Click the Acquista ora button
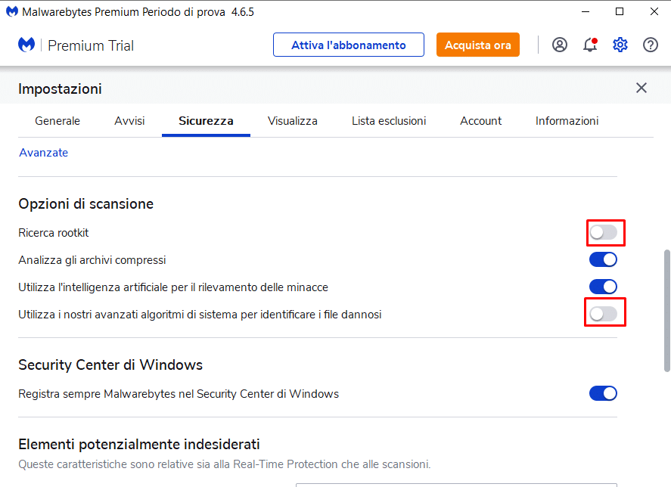 [478, 45]
